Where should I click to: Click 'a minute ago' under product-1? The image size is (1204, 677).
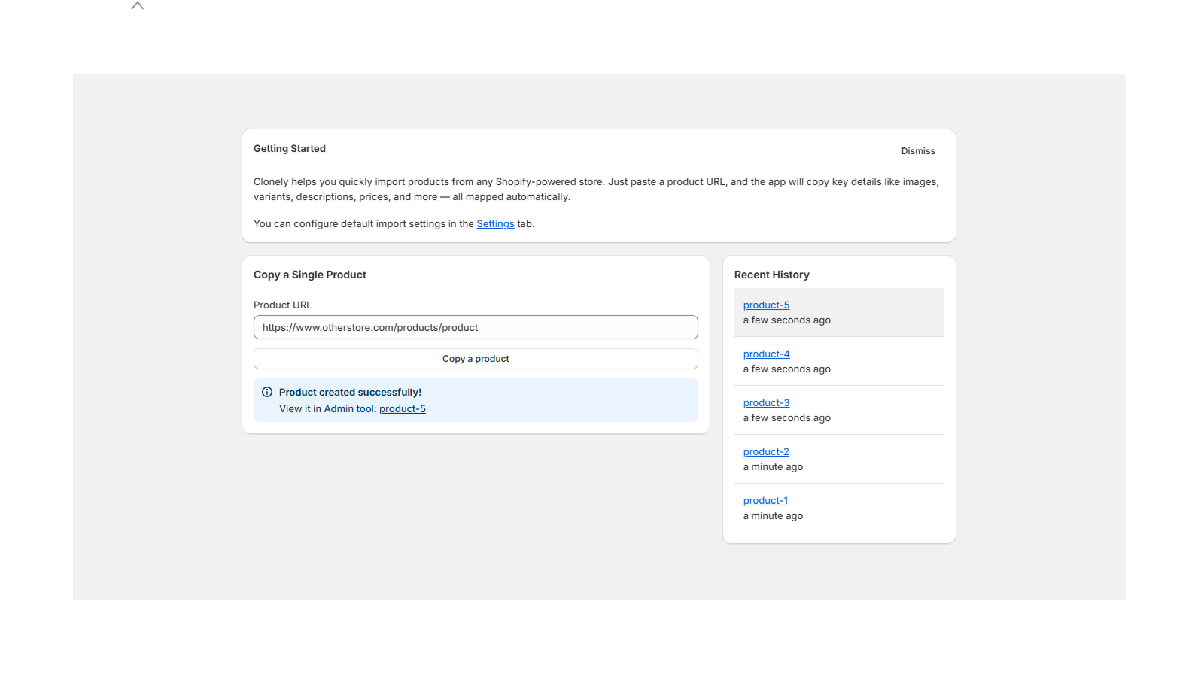coord(773,516)
